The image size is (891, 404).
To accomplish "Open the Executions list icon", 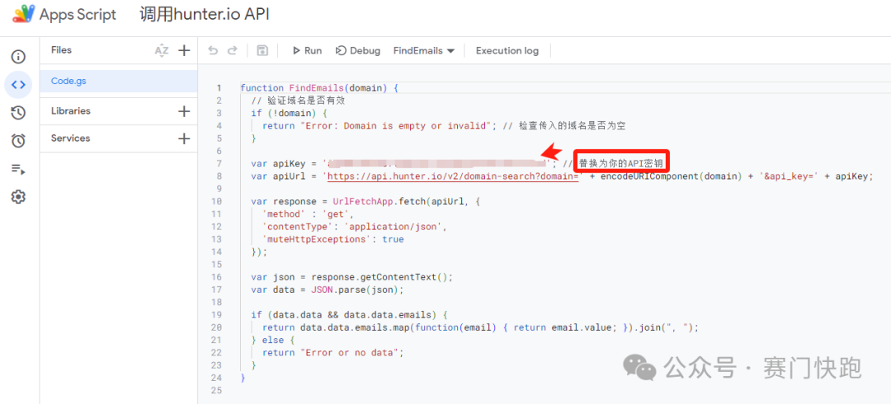I will coord(18,169).
